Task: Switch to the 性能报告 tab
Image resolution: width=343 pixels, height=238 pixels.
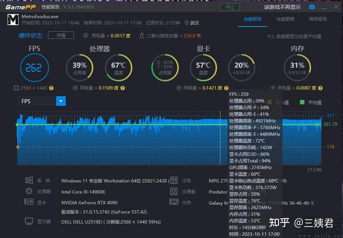Action: point(252,19)
